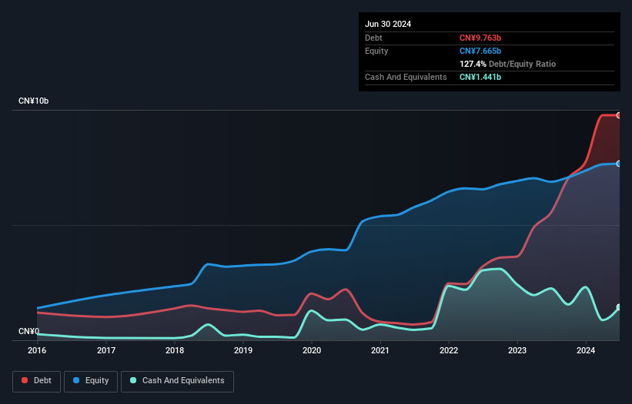Image resolution: width=632 pixels, height=404 pixels.
Task: Click the Jun 30 2024 tooltip date
Action: (x=388, y=24)
